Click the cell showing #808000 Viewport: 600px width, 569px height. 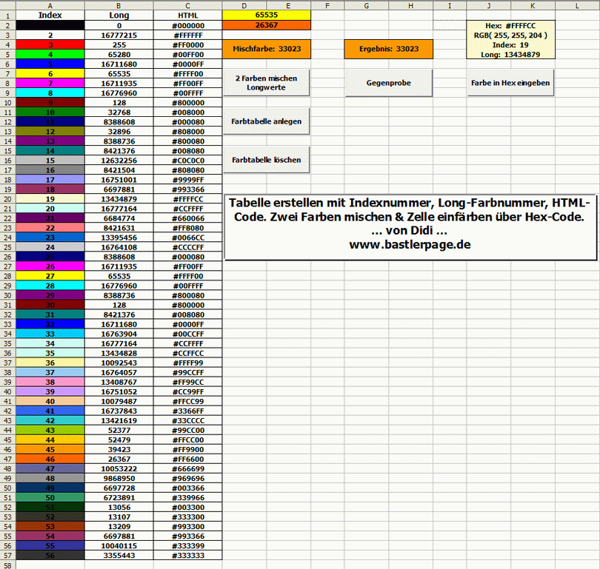click(x=188, y=132)
